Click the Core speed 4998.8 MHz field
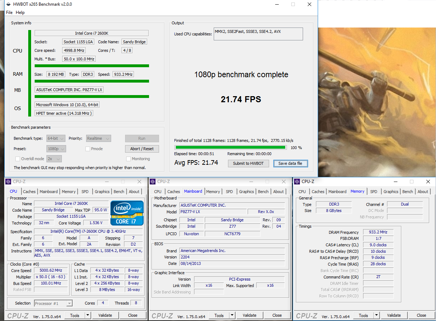Image resolution: width=436 pixels, height=321 pixels. (74, 50)
